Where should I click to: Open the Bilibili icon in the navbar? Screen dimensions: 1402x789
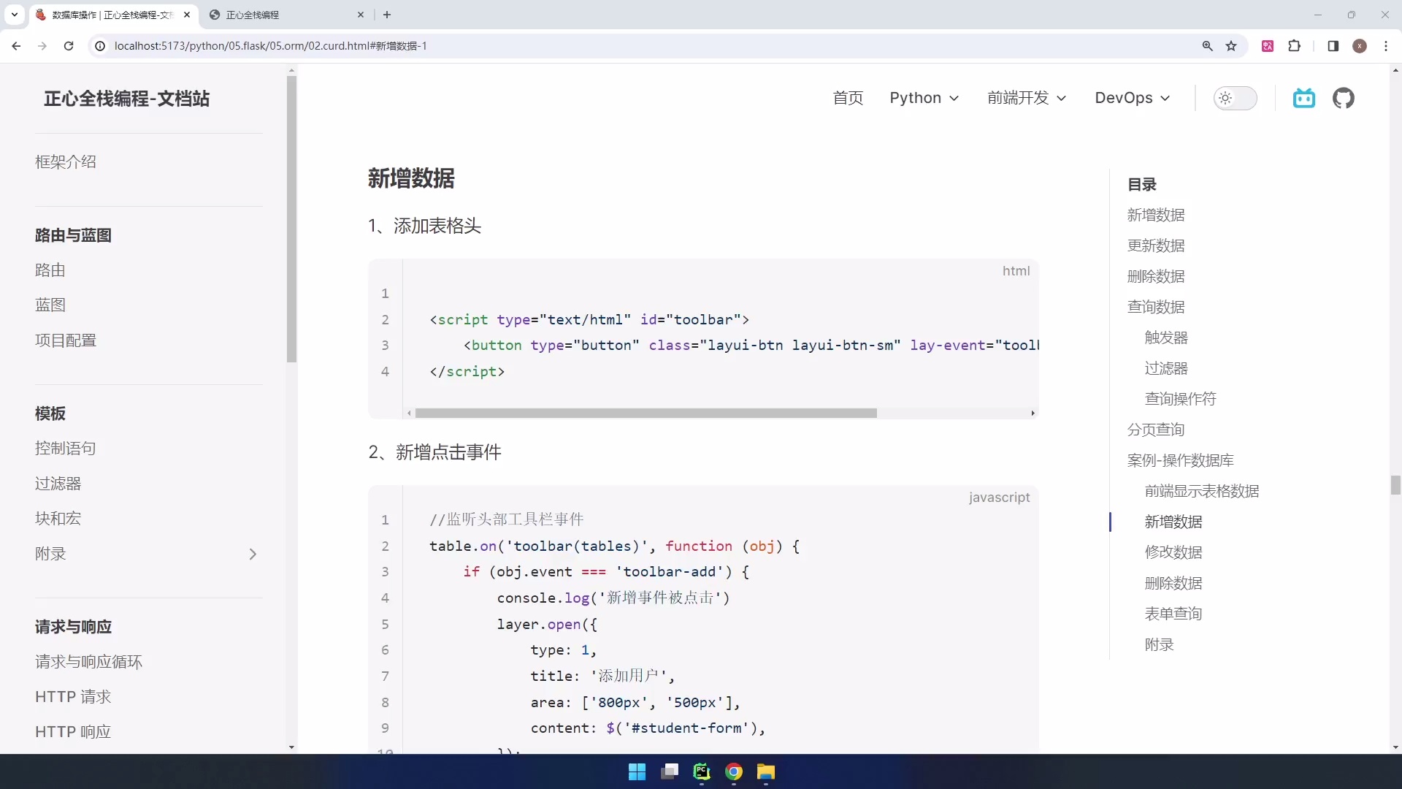tap(1304, 98)
